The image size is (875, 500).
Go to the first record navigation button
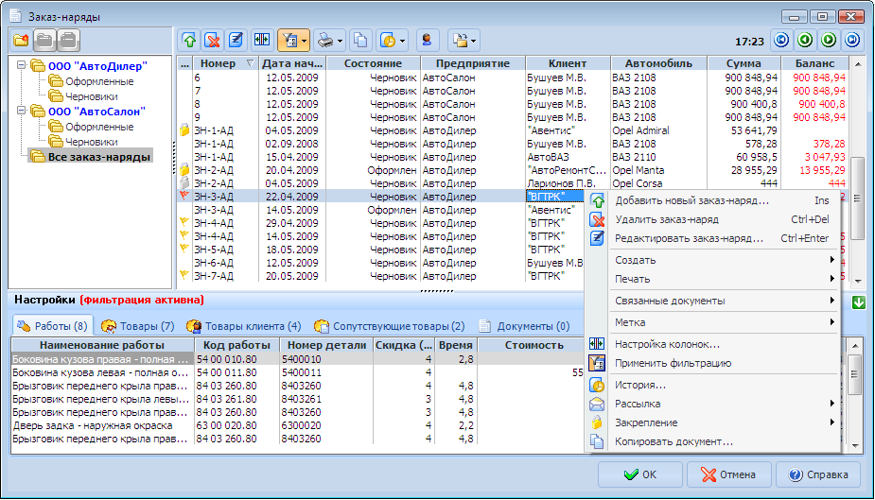click(780, 41)
